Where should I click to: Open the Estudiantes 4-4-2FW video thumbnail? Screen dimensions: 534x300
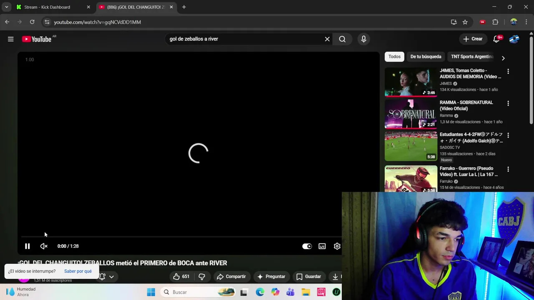click(411, 146)
